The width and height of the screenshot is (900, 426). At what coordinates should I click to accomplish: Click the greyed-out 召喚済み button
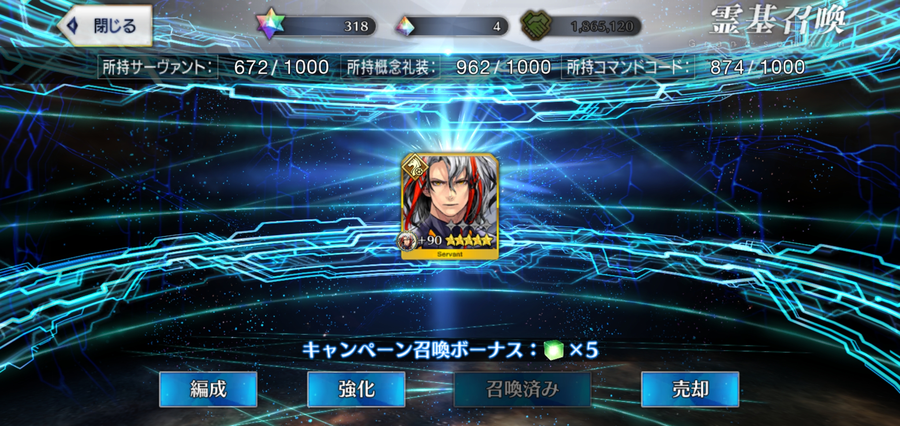click(522, 389)
